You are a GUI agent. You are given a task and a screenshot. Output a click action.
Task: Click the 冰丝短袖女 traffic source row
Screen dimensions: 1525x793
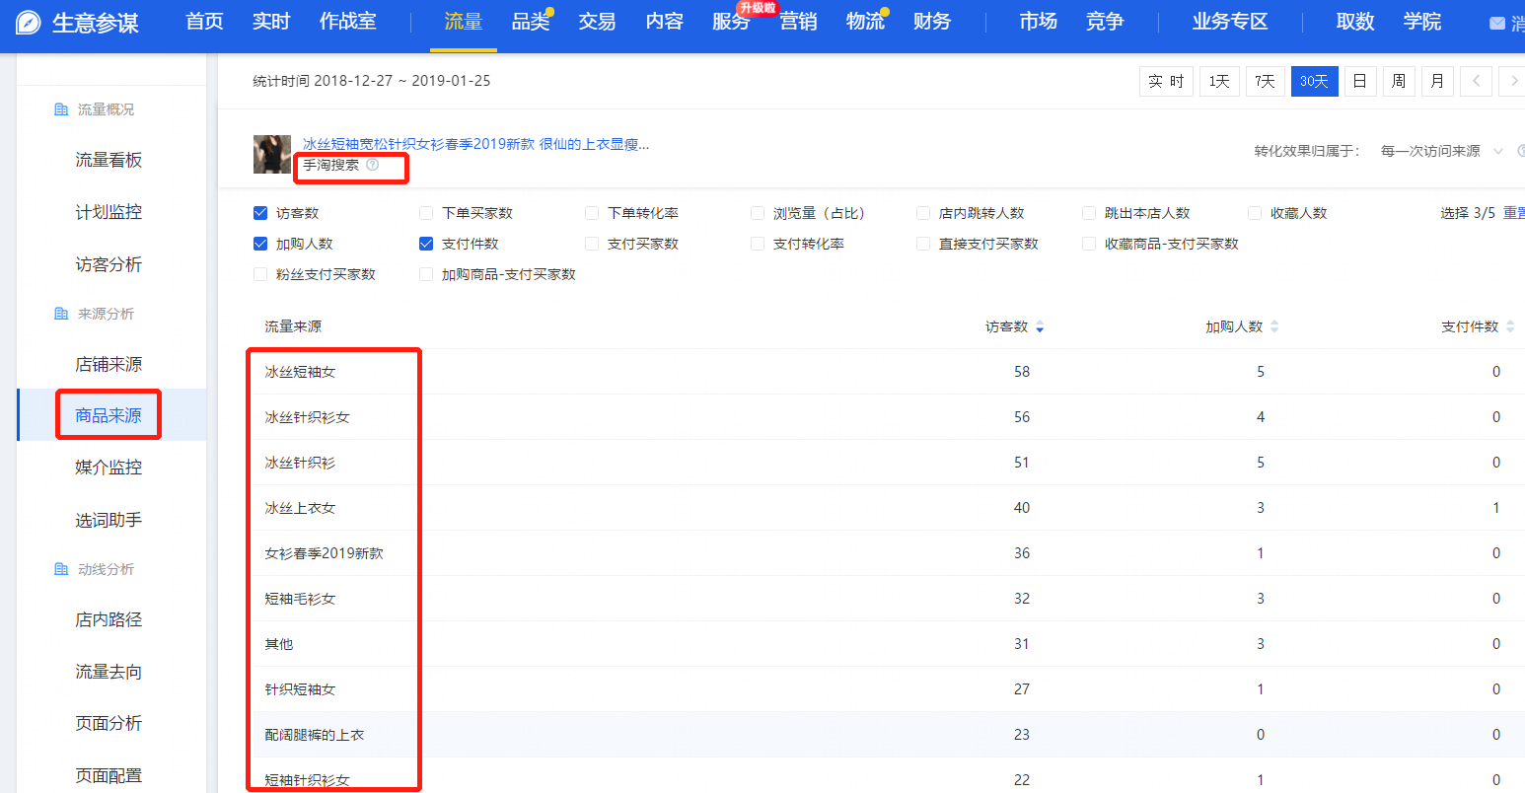[x=300, y=372]
